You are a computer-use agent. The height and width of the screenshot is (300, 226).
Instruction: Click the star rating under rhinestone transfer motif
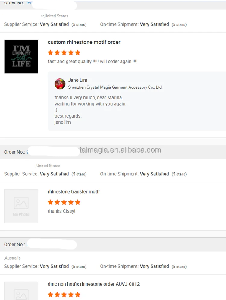coord(64,202)
